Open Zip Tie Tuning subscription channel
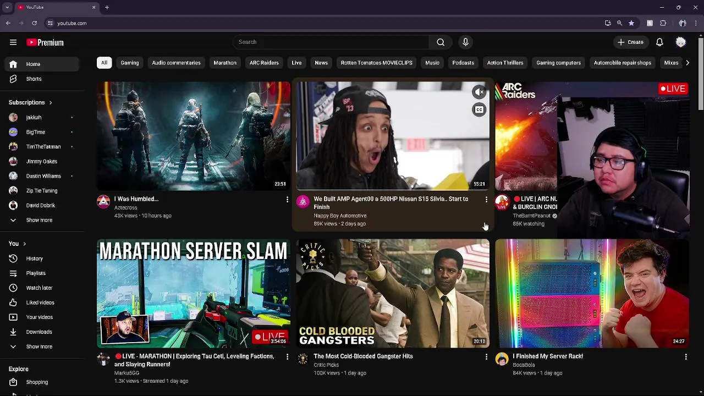Screen dimensions: 704x396 (x=42, y=191)
